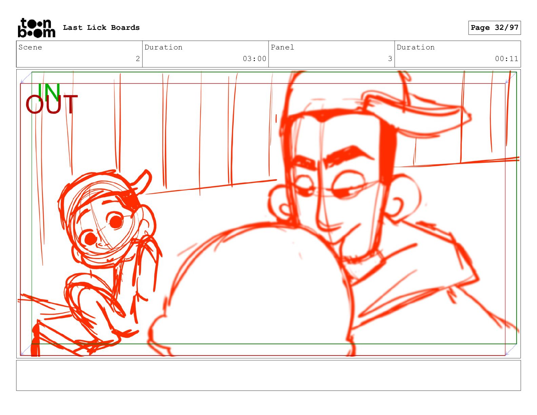Screen dimensions: 537x415
Task: Click the red 'OUT' camera label
Action: pos(52,104)
